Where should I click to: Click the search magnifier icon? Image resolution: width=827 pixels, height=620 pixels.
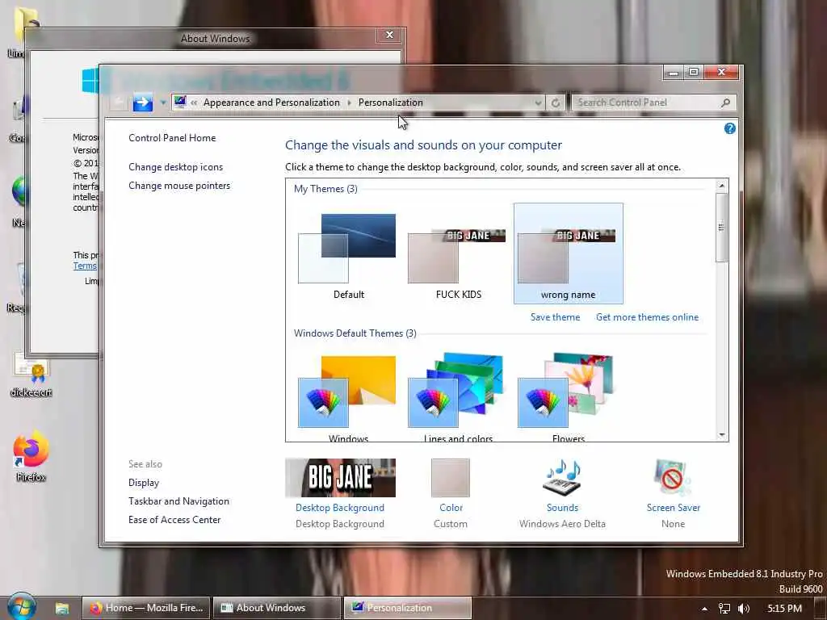[726, 103]
